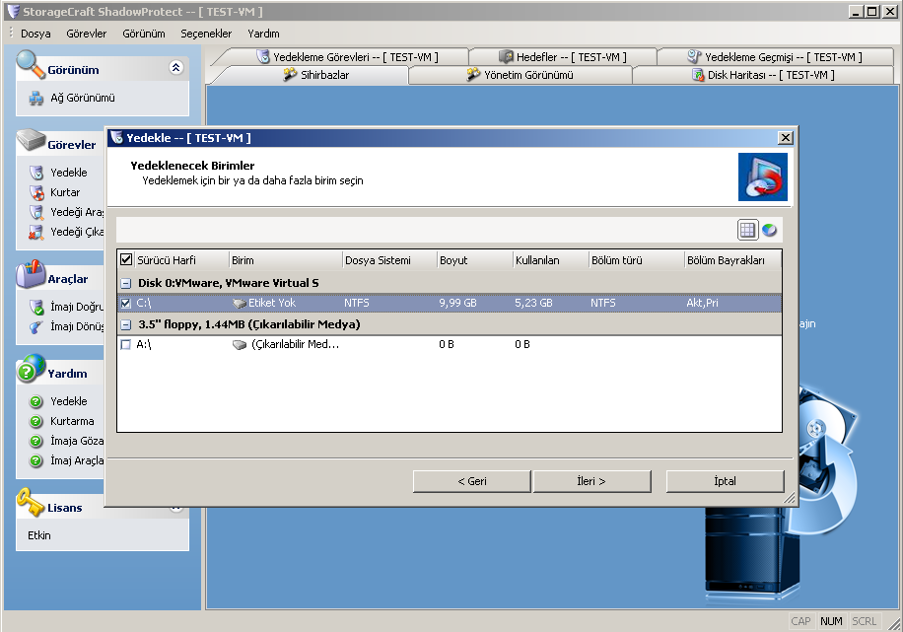Uncheck the C:\ volume checkbox
The image size is (903, 632).
pyautogui.click(x=125, y=303)
